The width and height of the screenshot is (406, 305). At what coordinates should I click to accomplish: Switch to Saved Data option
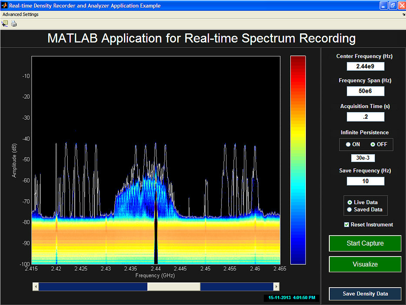point(350,210)
